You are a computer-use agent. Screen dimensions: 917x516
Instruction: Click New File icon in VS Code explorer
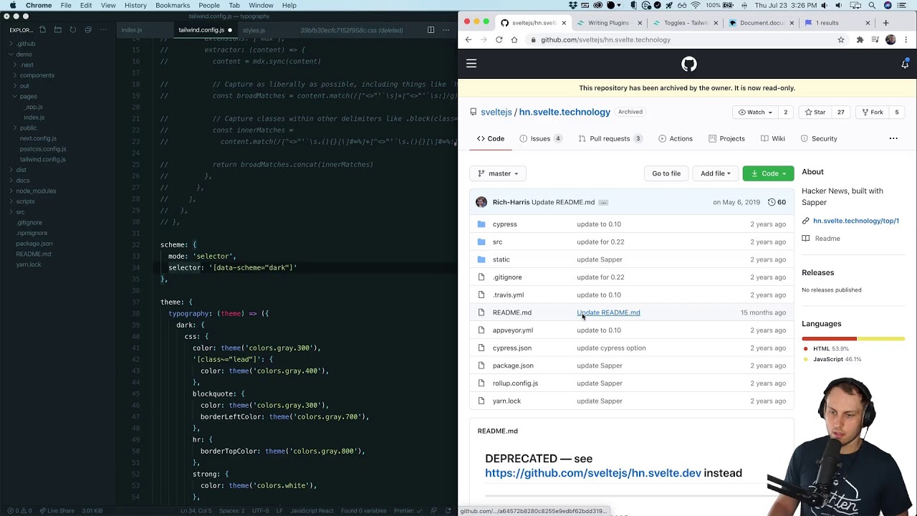click(42, 30)
